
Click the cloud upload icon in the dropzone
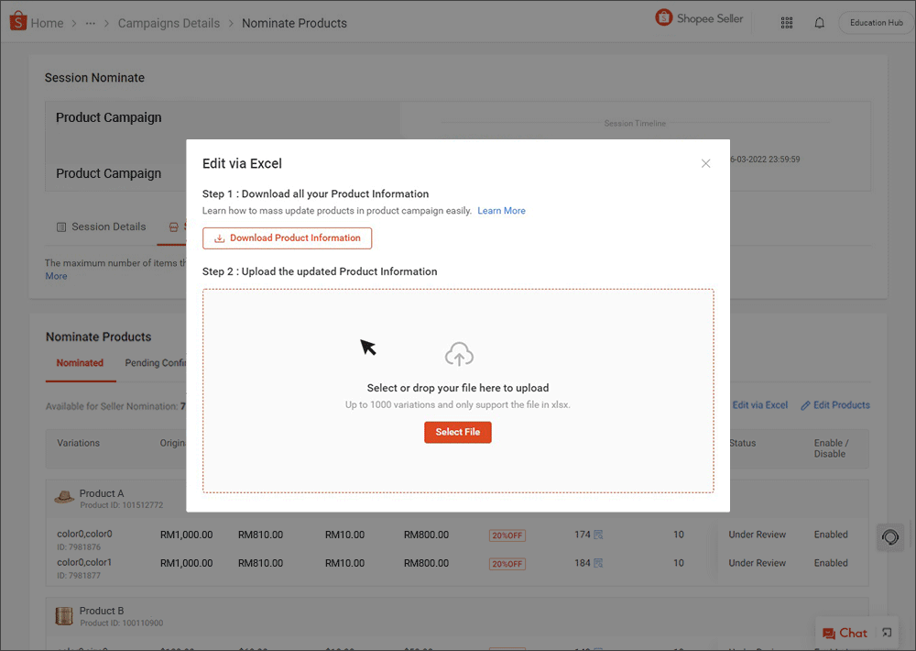click(x=458, y=353)
